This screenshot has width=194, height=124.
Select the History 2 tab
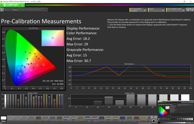coord(16,10)
